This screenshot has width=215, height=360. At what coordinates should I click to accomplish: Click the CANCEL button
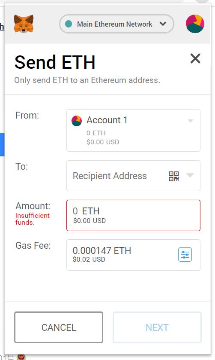pos(59,327)
